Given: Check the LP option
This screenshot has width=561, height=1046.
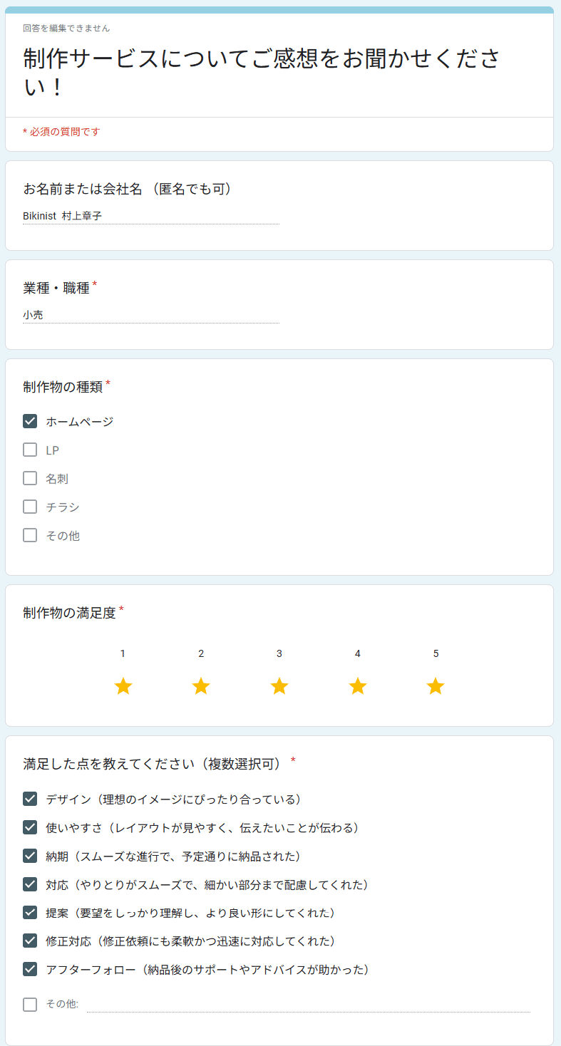Looking at the screenshot, I should [30, 450].
